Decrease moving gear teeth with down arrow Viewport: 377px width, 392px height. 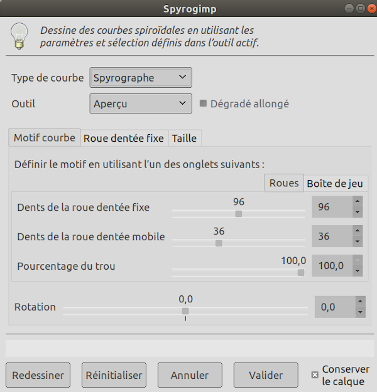click(x=358, y=241)
